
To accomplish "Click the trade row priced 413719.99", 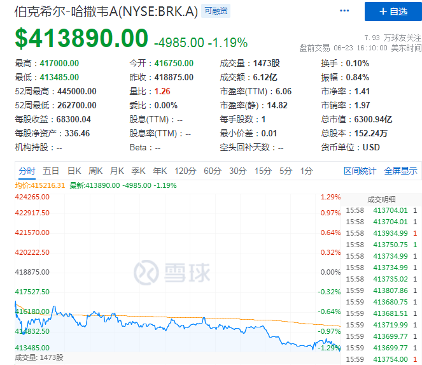I will (x=381, y=325).
